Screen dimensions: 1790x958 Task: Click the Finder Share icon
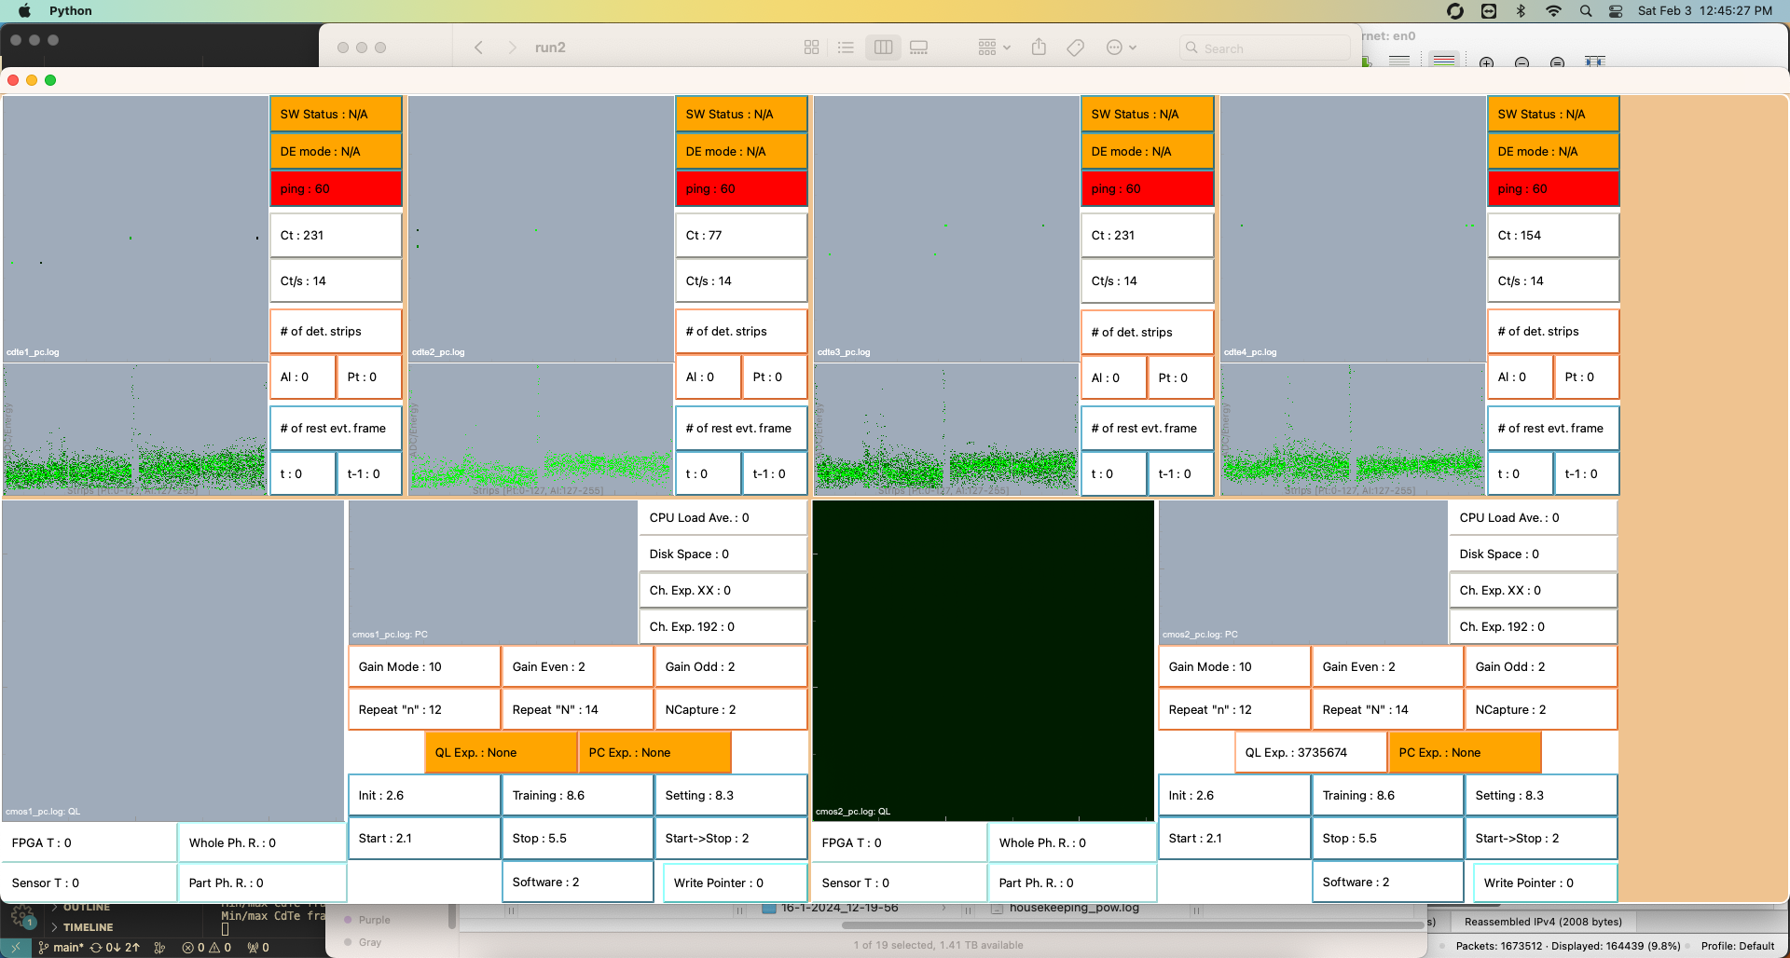point(1039,48)
